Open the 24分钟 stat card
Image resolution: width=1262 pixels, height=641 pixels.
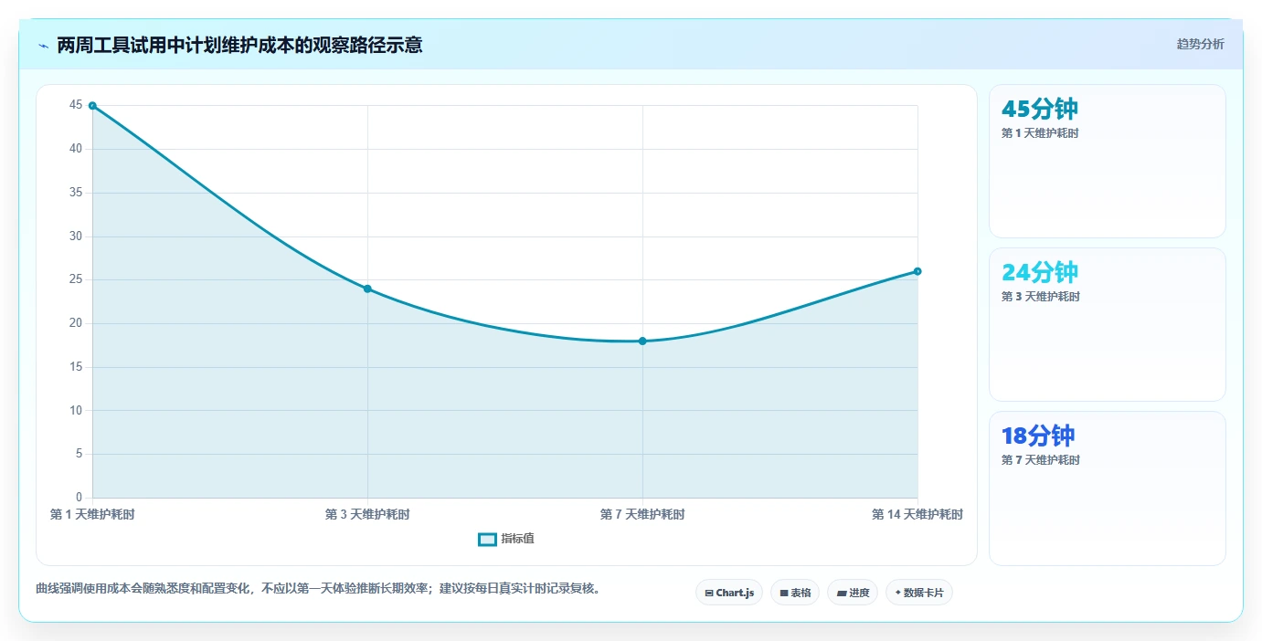[x=1107, y=325]
